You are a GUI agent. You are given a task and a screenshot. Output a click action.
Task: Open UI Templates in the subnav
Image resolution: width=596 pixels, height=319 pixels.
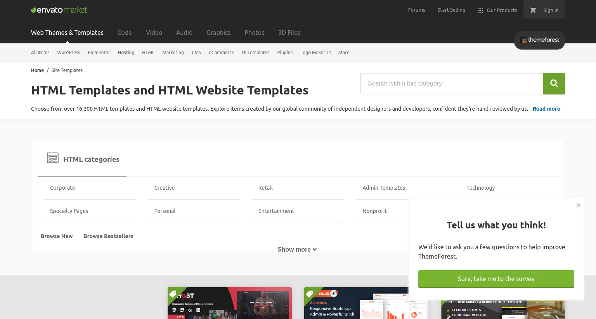coord(256,53)
